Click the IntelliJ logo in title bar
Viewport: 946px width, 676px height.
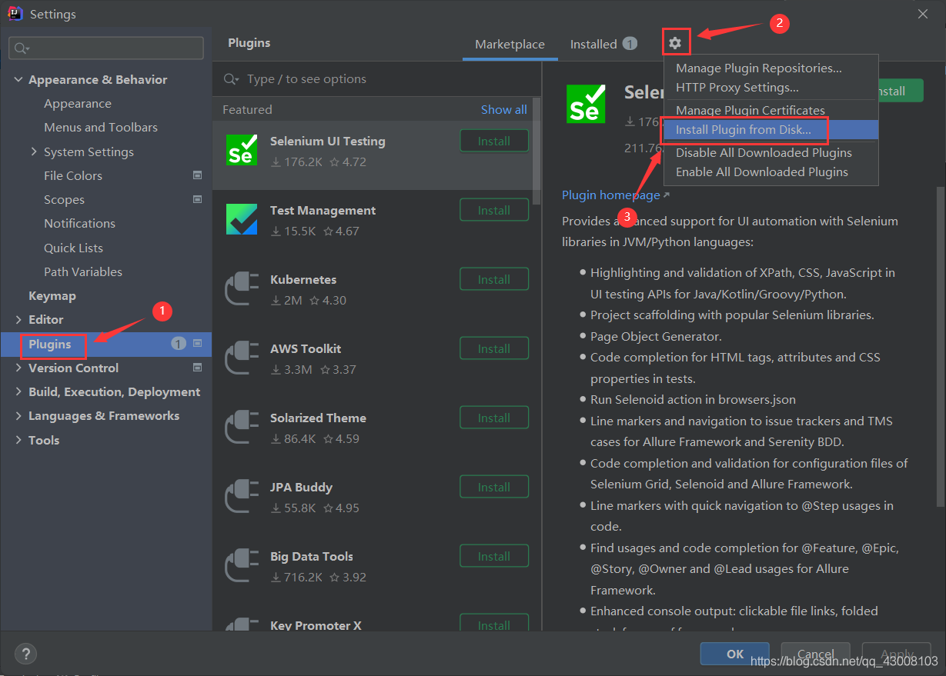click(x=15, y=13)
